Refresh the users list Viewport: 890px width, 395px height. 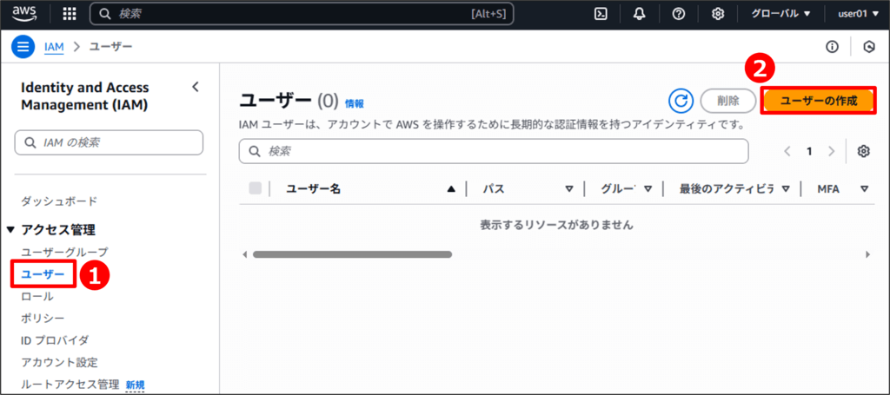tap(681, 101)
